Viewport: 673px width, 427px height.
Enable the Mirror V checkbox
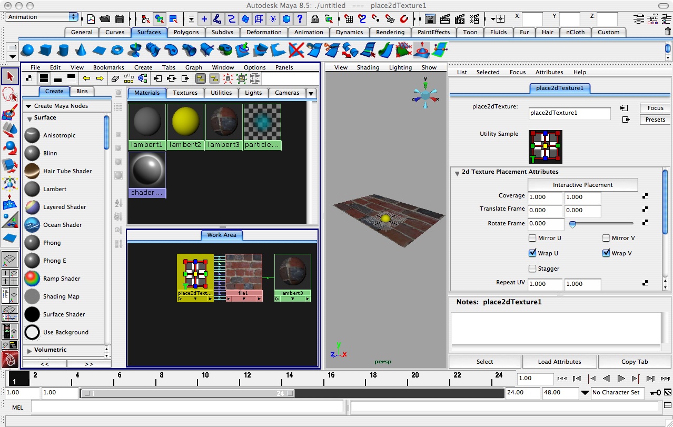pos(606,238)
